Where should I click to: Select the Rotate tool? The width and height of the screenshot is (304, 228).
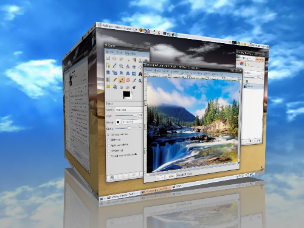point(108,72)
